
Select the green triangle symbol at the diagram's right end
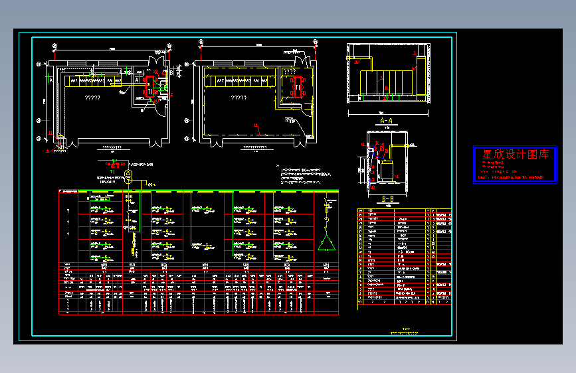[326, 243]
